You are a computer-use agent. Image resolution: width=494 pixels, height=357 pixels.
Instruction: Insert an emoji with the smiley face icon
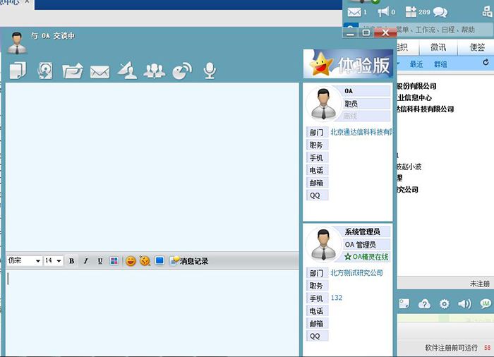tap(131, 261)
